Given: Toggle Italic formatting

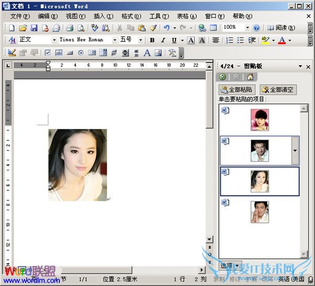Looking at the screenshot, I should click(x=163, y=40).
